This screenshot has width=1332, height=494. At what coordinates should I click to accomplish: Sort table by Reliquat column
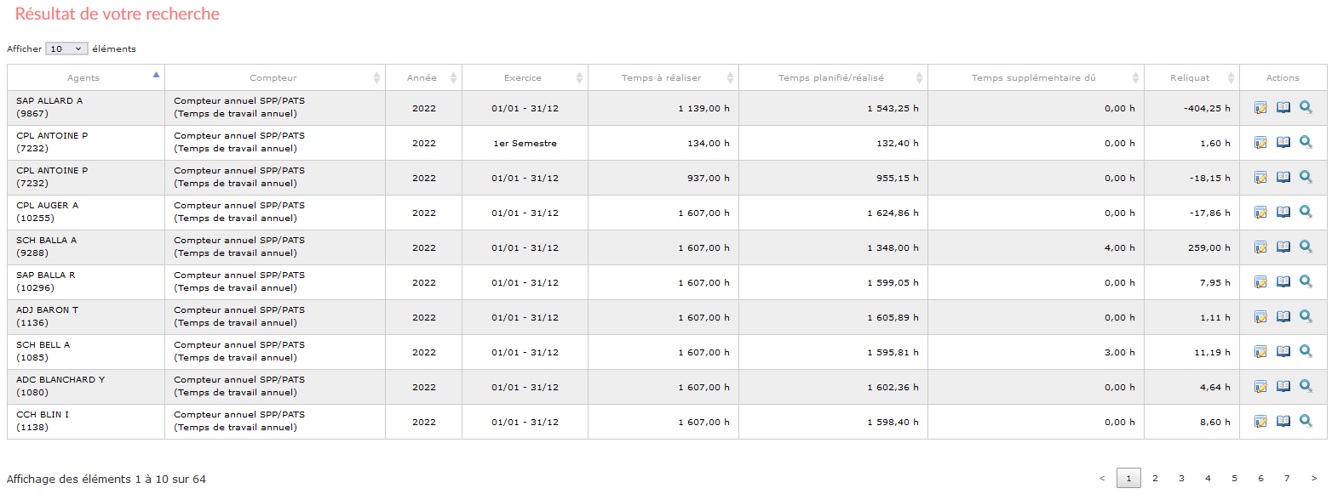coord(1191,77)
